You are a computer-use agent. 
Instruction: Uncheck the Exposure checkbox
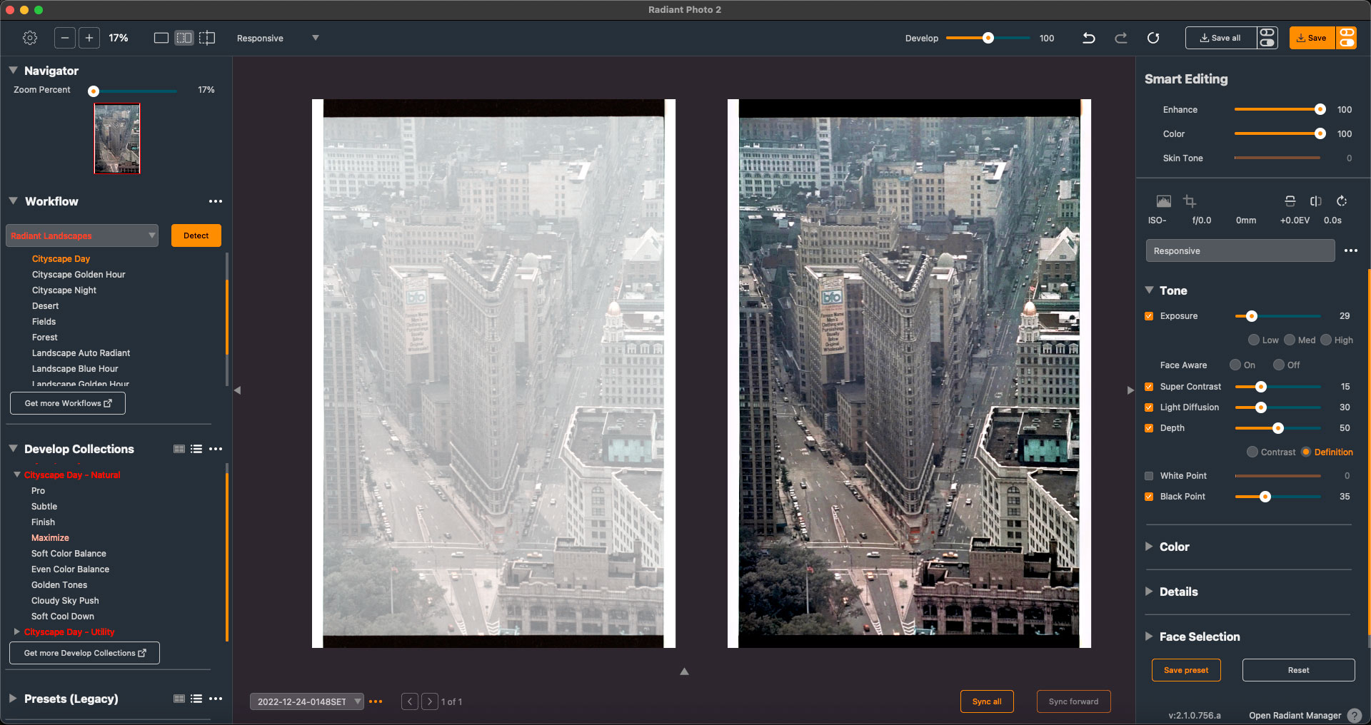click(1149, 316)
